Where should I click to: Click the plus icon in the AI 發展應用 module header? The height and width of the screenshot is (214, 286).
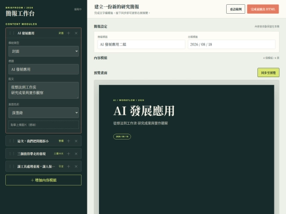(x=68, y=33)
